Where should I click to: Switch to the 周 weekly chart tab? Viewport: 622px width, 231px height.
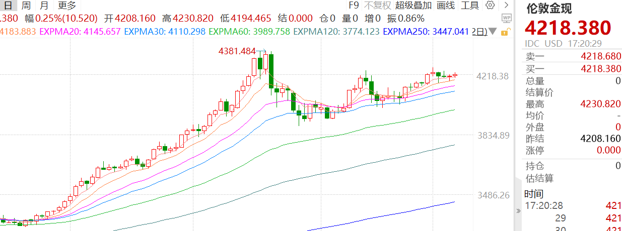(26, 6)
